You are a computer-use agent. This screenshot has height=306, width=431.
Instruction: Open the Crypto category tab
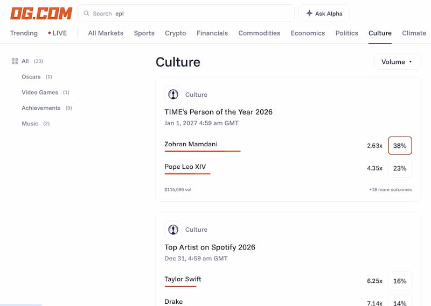click(176, 33)
